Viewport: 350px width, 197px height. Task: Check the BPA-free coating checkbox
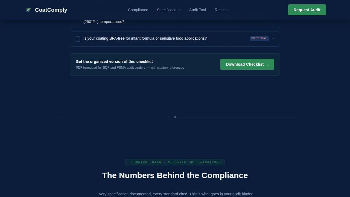click(77, 39)
